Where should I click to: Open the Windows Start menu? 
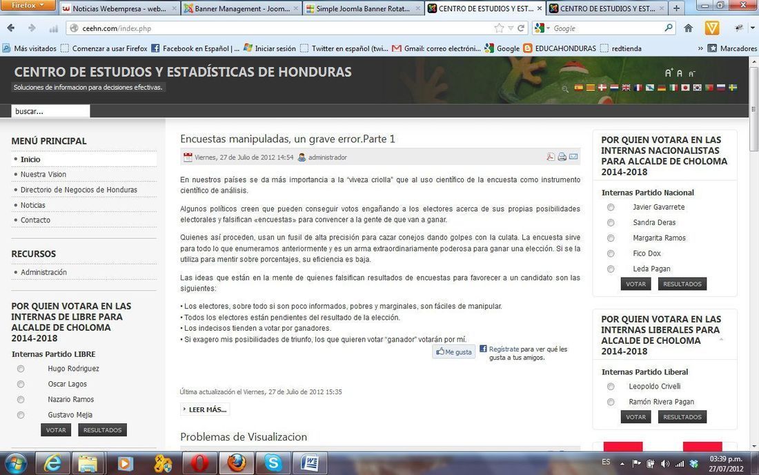(15, 463)
